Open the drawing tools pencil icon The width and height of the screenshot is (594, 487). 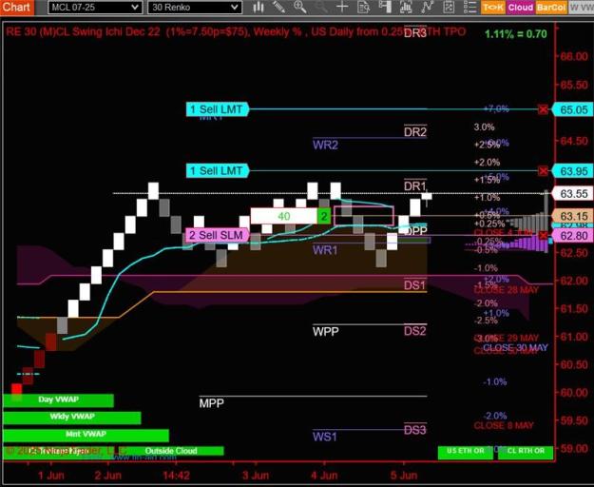point(278,8)
